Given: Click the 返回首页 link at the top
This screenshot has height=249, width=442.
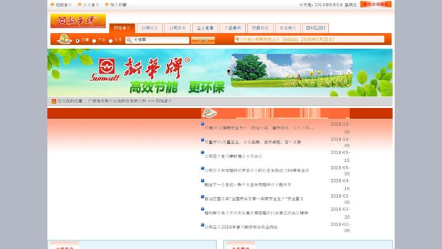Looking at the screenshot, I should (x=64, y=5).
